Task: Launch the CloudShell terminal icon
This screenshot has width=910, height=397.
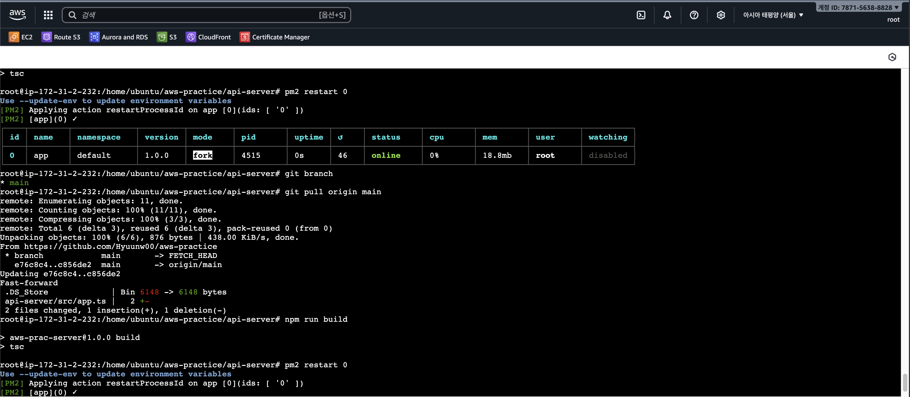Action: coord(641,15)
